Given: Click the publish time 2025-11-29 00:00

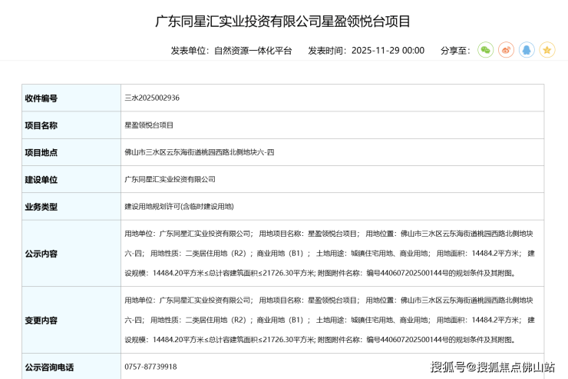Looking at the screenshot, I should 387,51.
